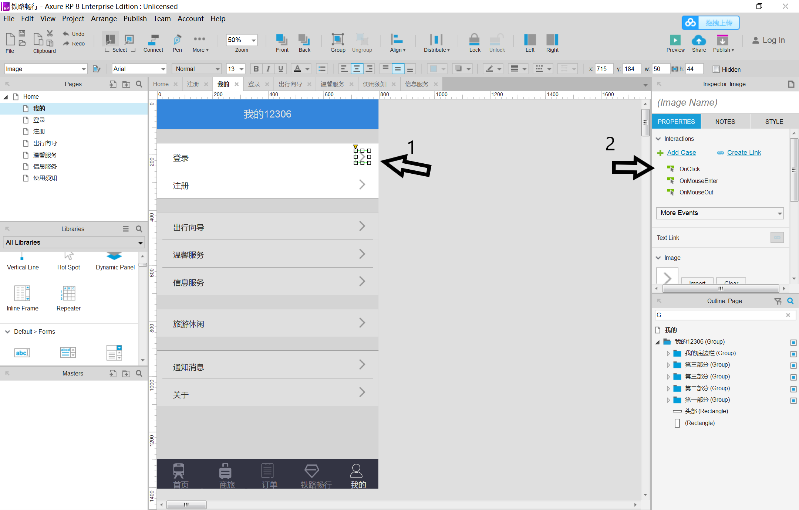This screenshot has width=799, height=510.
Task: Select the Repeater widget
Action: [x=68, y=296]
